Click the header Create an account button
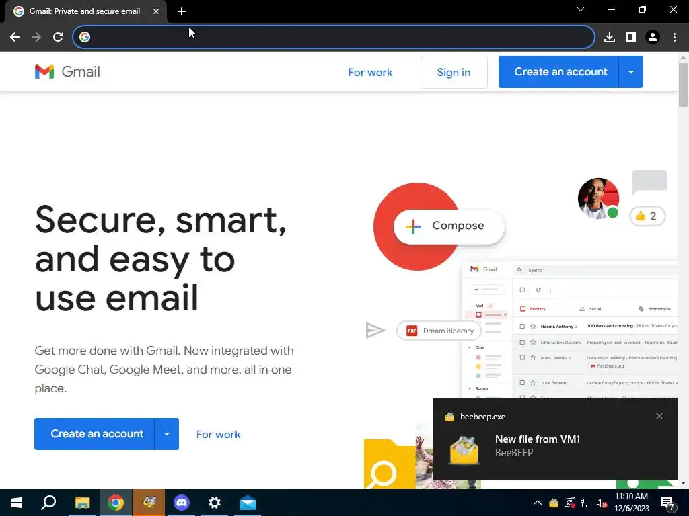The width and height of the screenshot is (689, 516). click(558, 71)
